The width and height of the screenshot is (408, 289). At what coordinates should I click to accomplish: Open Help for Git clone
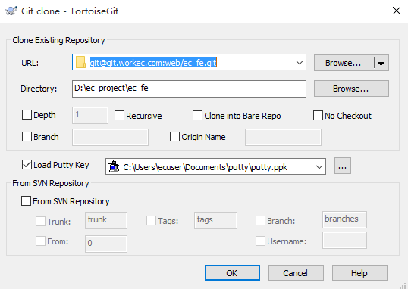pyautogui.click(x=359, y=273)
